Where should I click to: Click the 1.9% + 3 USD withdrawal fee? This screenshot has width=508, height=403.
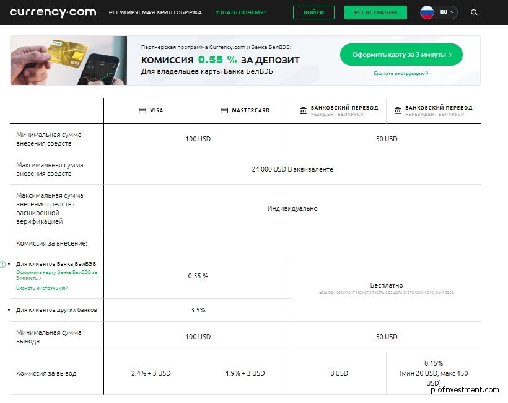pos(245,373)
